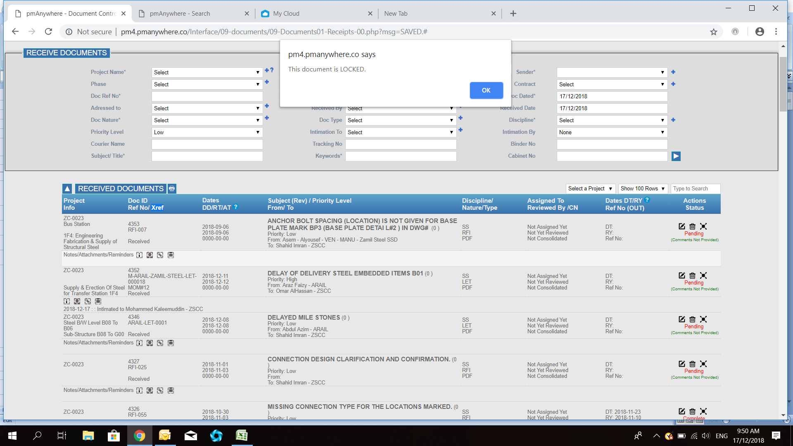
Task: Click the Type to Search field
Action: pyautogui.click(x=695, y=189)
